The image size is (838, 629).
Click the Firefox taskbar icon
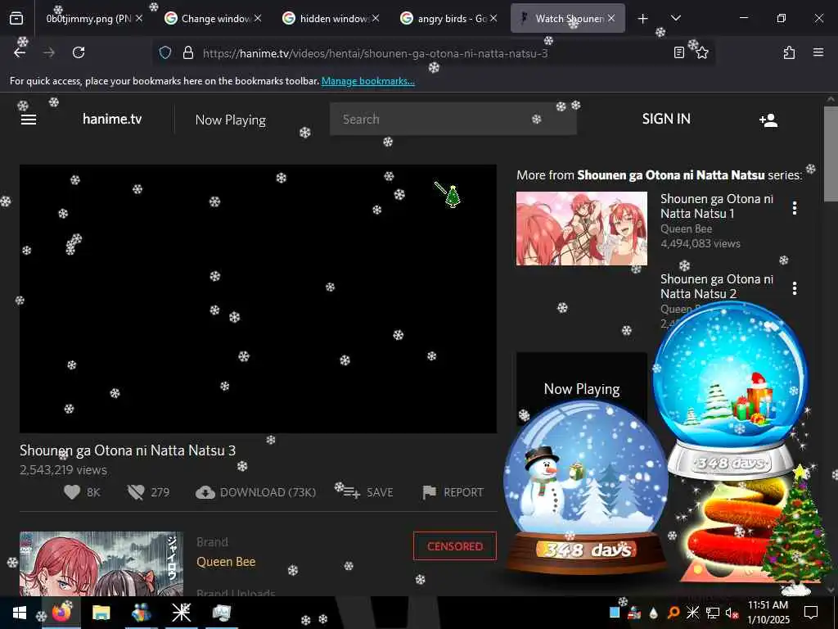point(61,613)
